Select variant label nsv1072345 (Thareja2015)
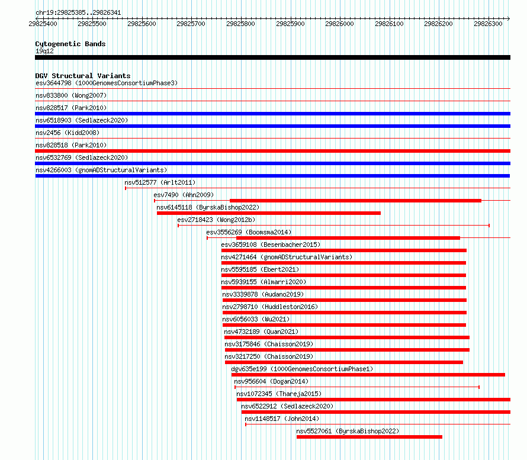Screen dimensions: 527x460 (279, 394)
